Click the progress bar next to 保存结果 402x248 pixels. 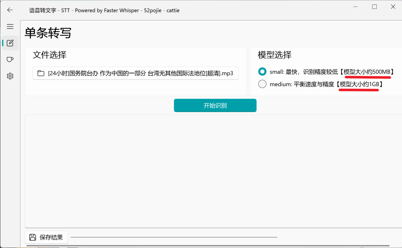[x=175, y=237]
